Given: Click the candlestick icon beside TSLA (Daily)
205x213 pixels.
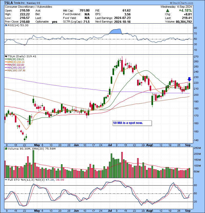Looking at the screenshot, I should 6,56.
